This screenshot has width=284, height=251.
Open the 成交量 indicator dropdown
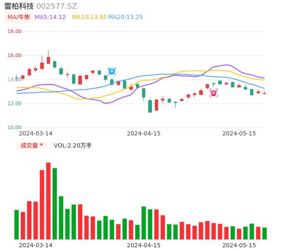pyautogui.click(x=32, y=145)
